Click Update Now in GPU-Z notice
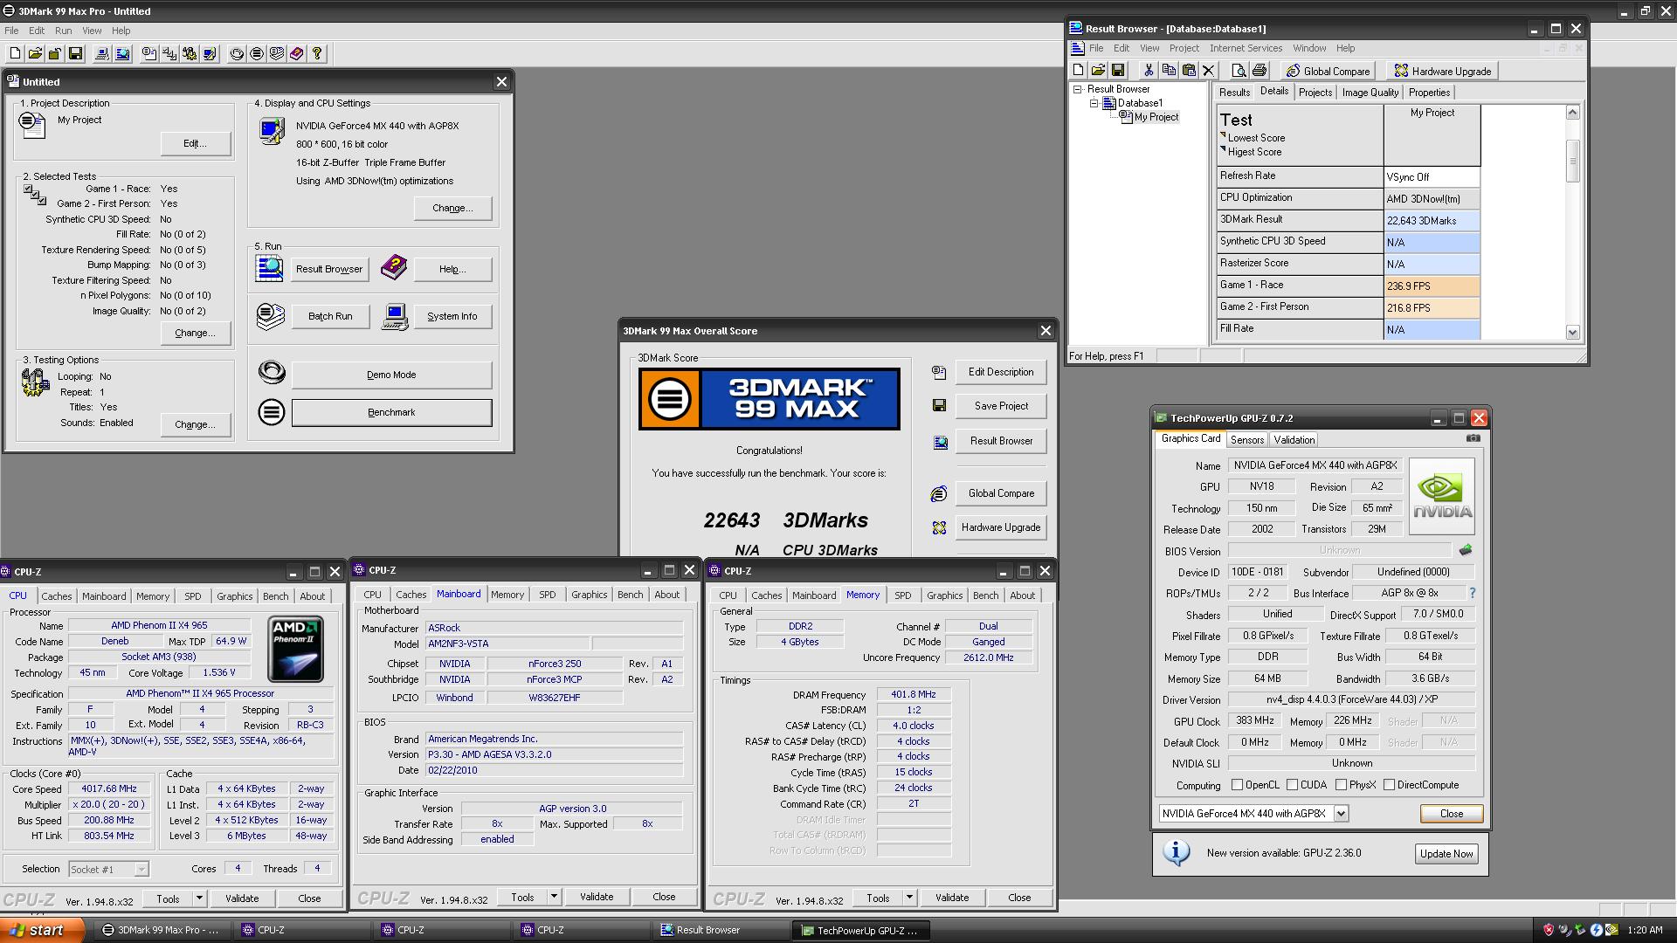Screen dimensions: 1677x943 pos(1446,854)
